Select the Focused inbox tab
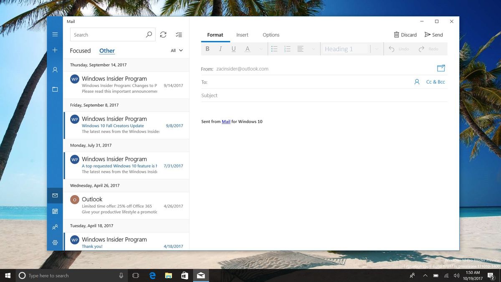The height and width of the screenshot is (282, 501). 80,51
